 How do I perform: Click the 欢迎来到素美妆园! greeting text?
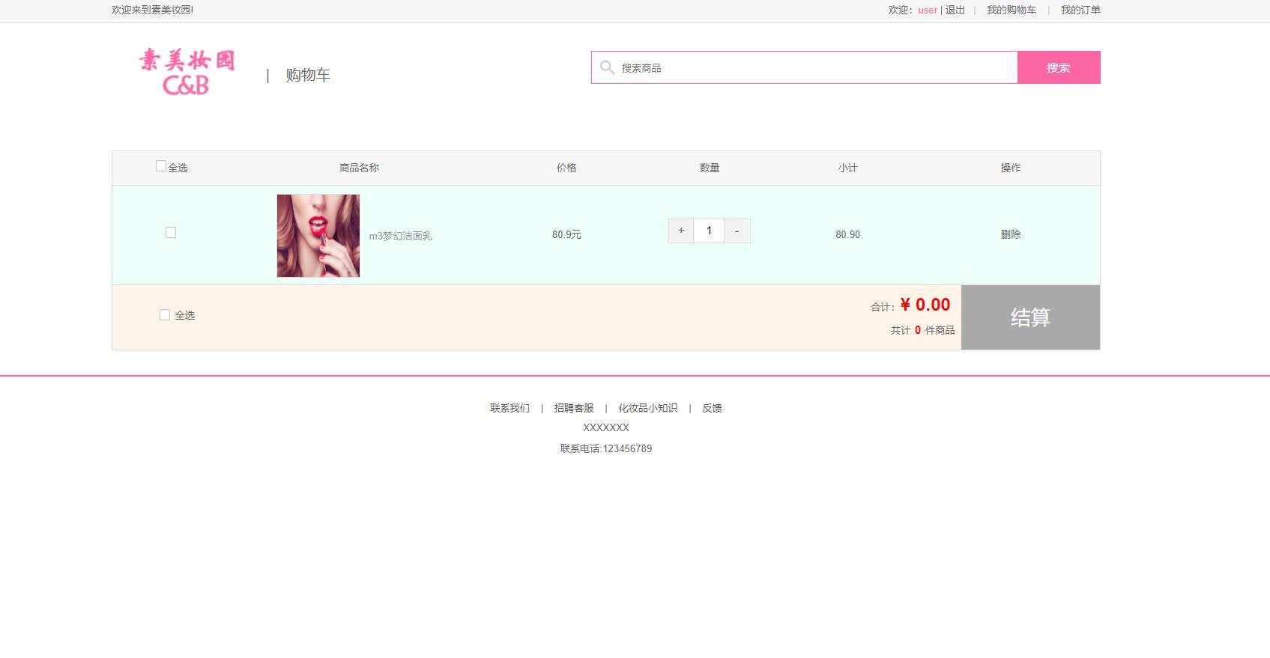(x=153, y=10)
